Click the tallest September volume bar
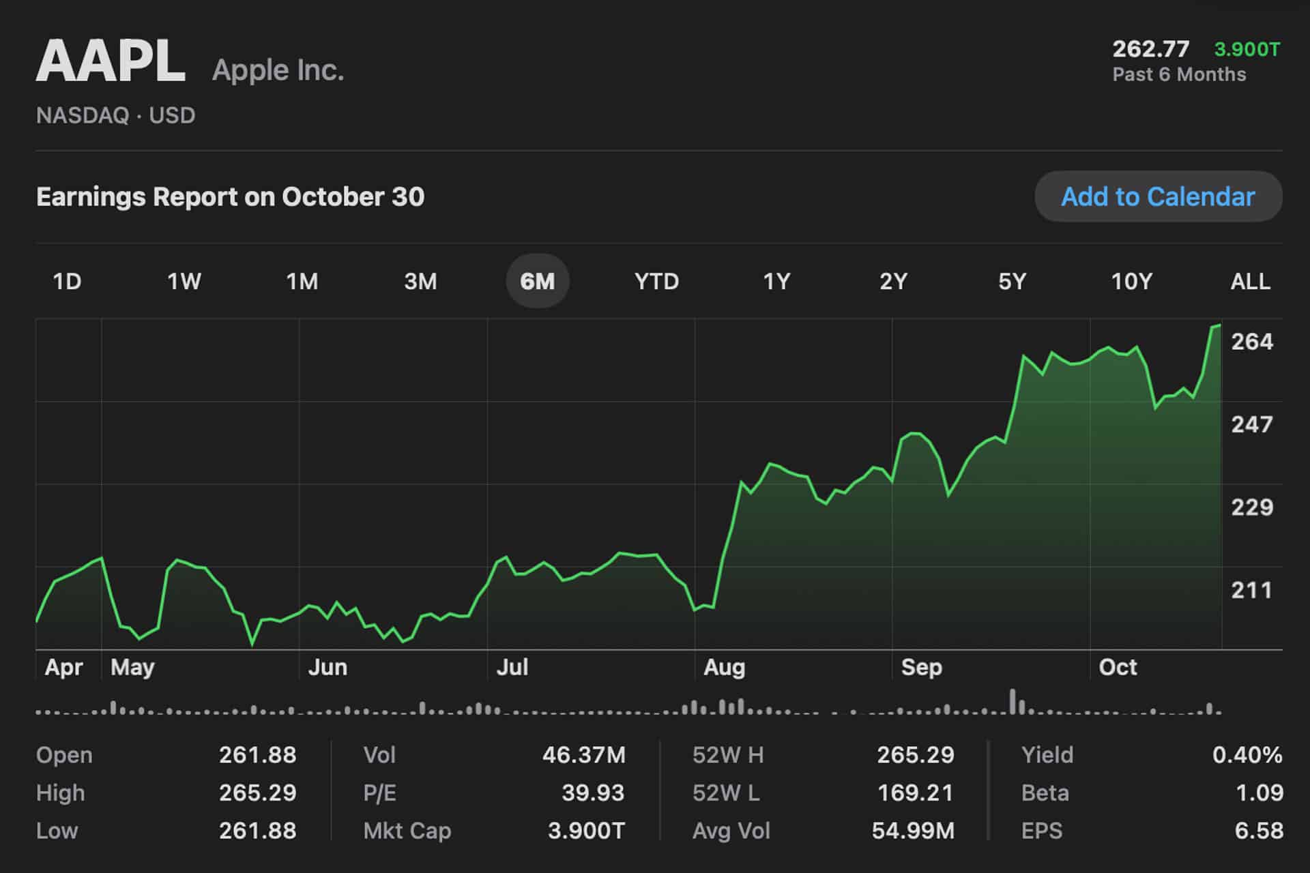The width and height of the screenshot is (1310, 873). 1013,701
